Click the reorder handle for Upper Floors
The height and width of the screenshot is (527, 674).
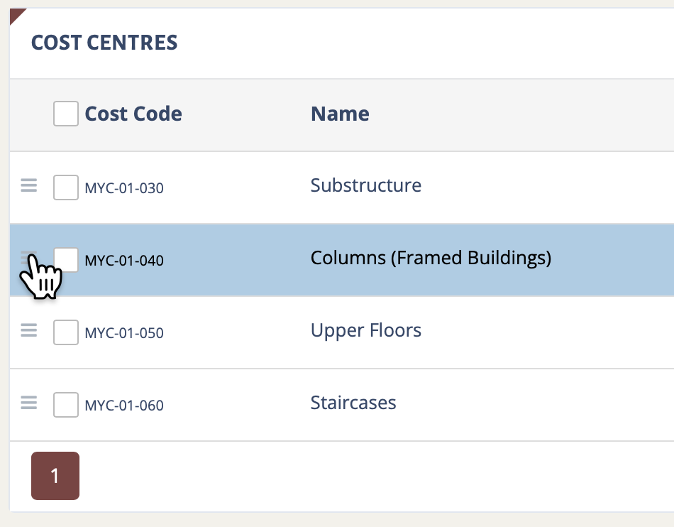pos(28,330)
